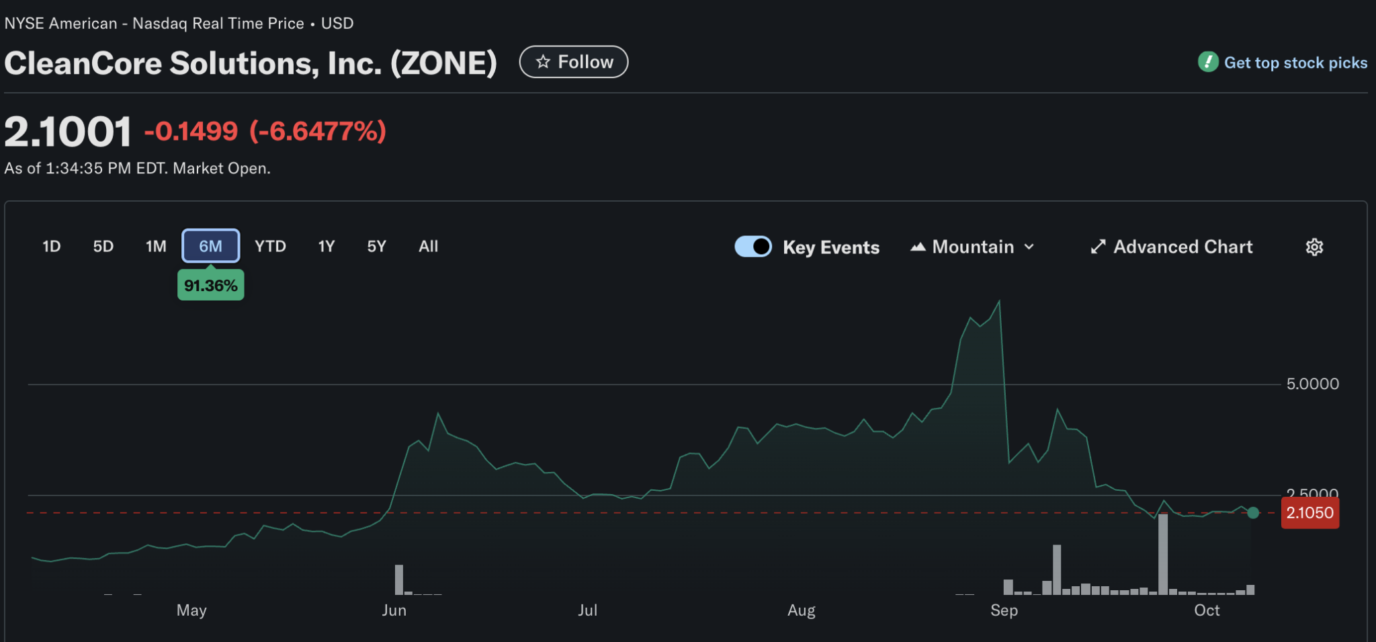This screenshot has height=642, width=1376.
Task: Select the YTD chart period
Action: pyautogui.click(x=270, y=246)
